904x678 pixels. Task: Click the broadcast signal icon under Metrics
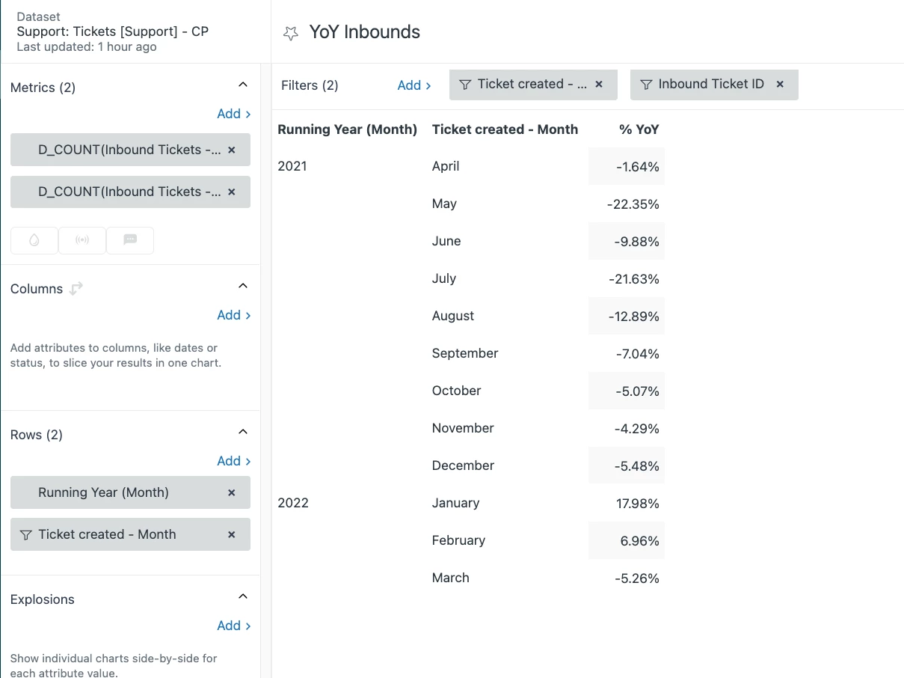(x=82, y=240)
